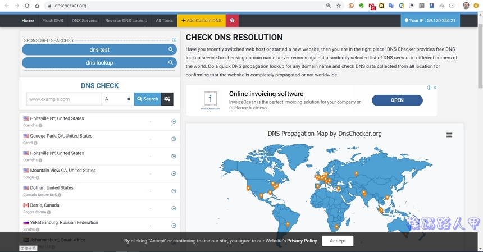Click the OPEN button in the ad

click(397, 100)
